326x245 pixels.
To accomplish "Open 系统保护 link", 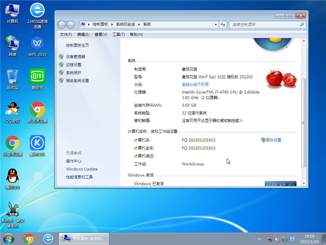I will [73, 72].
